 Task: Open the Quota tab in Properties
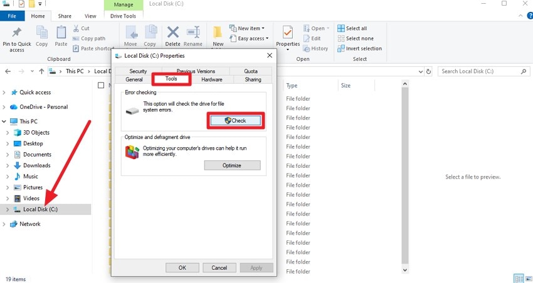251,71
